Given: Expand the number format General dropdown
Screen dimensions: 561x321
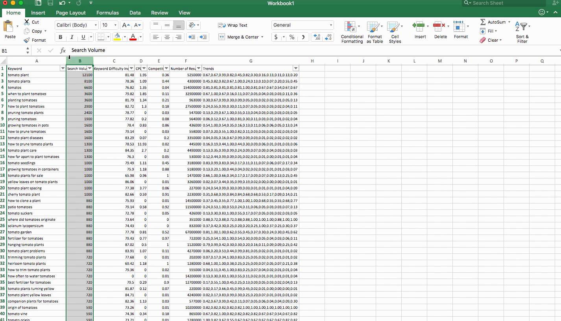Looking at the screenshot, I should pyautogui.click(x=331, y=25).
